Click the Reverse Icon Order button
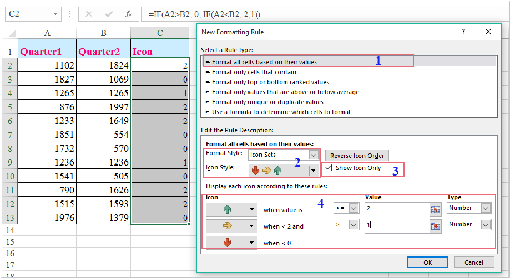This screenshot has width=510, height=278. (x=357, y=156)
